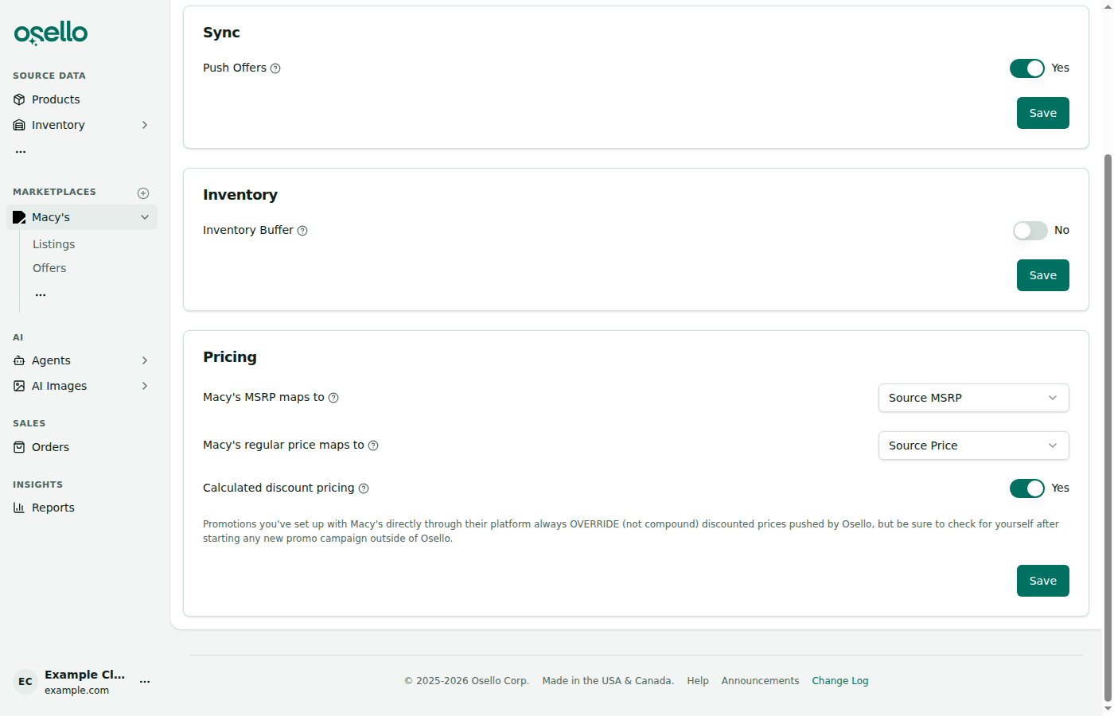Click the Macy's marketplace icon
This screenshot has height=716, width=1114.
19,217
